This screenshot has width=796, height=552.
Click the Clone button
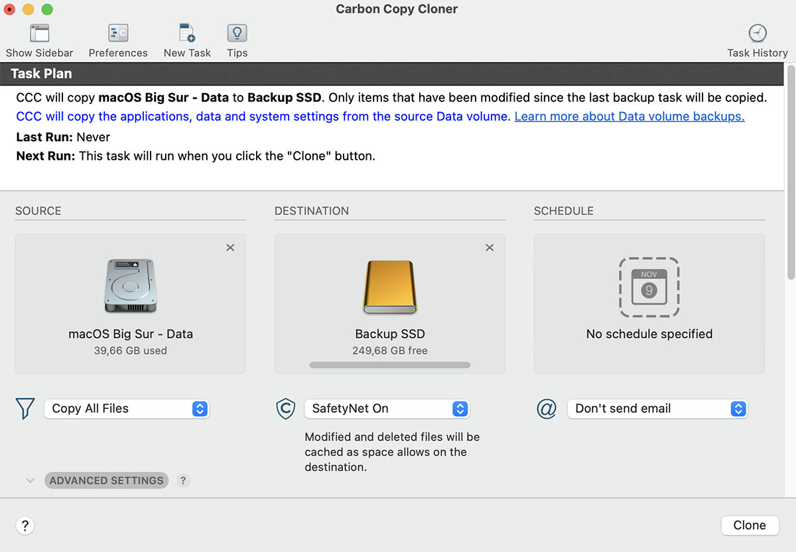pos(750,525)
